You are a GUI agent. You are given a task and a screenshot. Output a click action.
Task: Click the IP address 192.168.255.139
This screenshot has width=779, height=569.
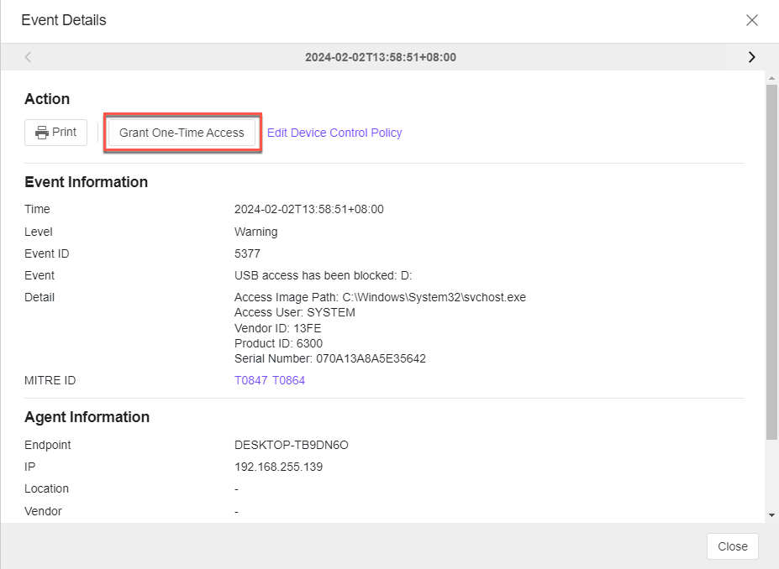coord(278,467)
